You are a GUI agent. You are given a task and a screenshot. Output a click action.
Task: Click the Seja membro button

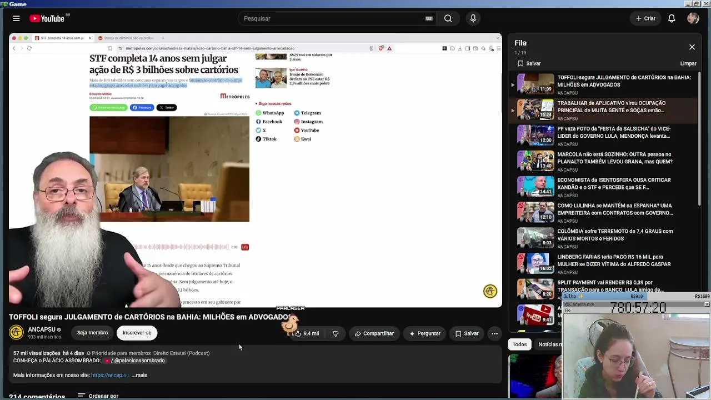tap(92, 333)
